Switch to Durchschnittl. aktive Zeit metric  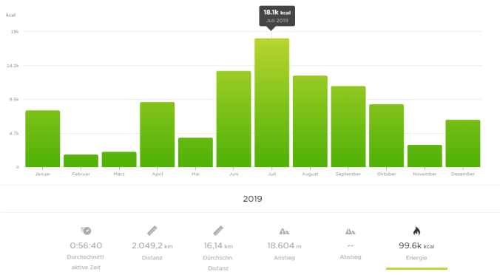86,248
